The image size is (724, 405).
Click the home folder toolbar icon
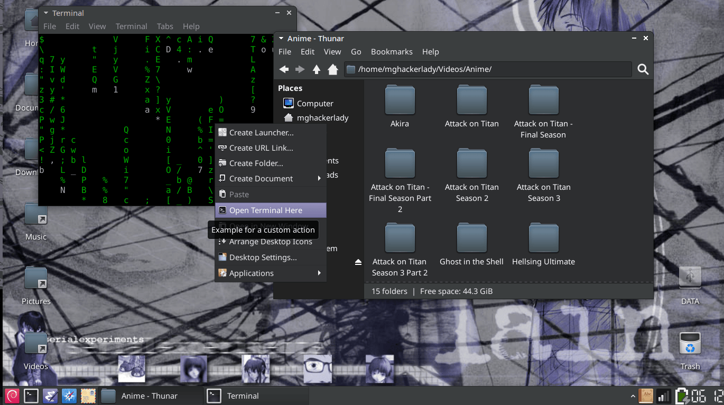click(333, 69)
